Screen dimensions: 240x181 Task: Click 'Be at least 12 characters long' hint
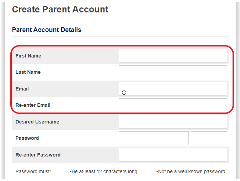pos(103,171)
